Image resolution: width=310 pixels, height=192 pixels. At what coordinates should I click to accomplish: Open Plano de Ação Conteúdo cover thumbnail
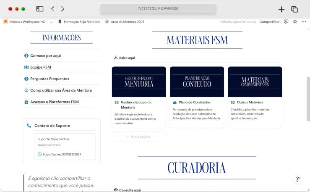pos(197,82)
